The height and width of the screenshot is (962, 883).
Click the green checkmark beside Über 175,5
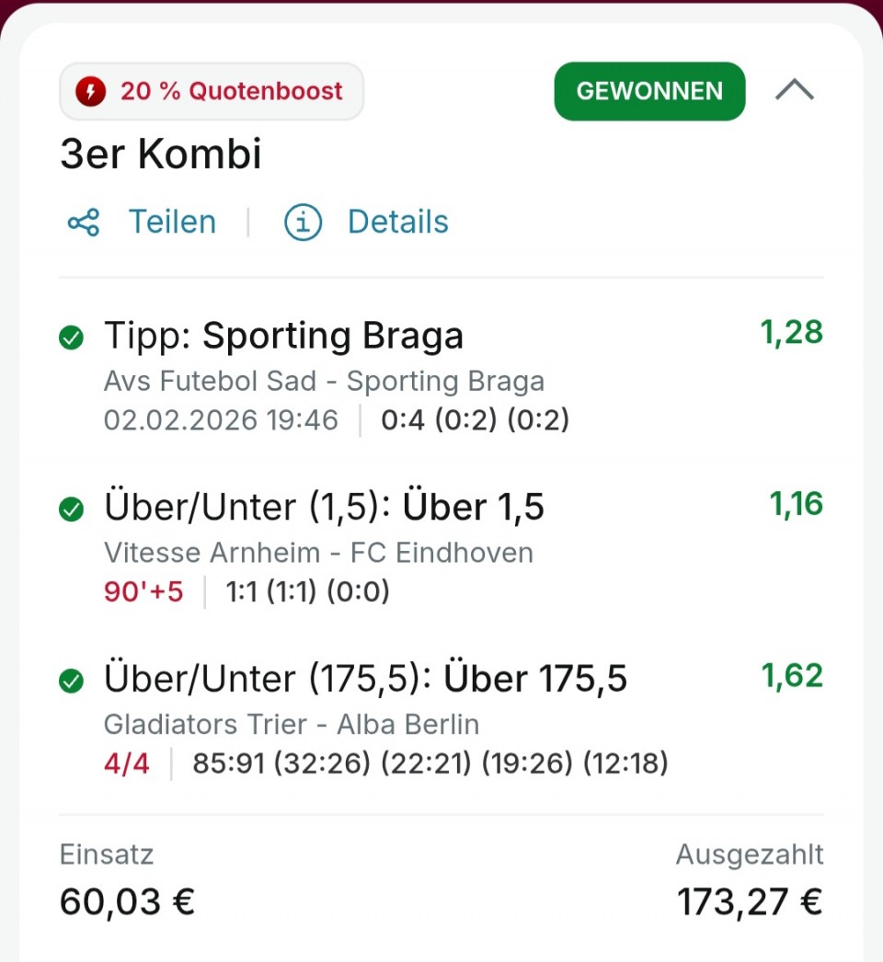click(x=71, y=681)
